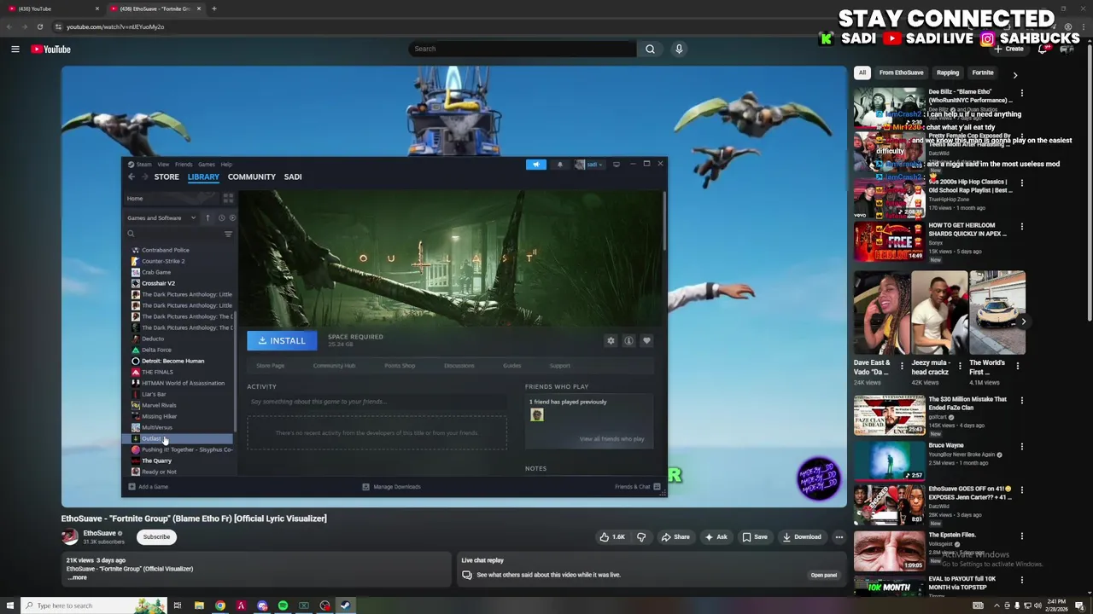Click the Spotify icon in the taskbar
The width and height of the screenshot is (1093, 614).
coord(283,605)
